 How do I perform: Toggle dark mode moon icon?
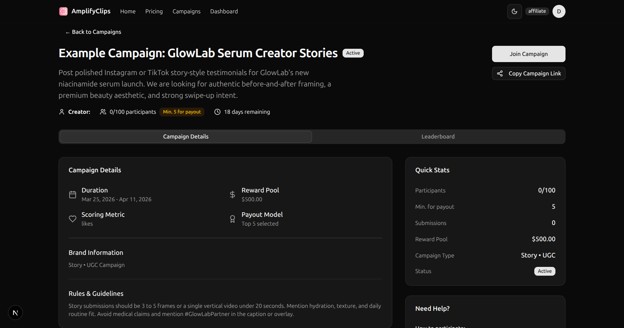pos(514,11)
